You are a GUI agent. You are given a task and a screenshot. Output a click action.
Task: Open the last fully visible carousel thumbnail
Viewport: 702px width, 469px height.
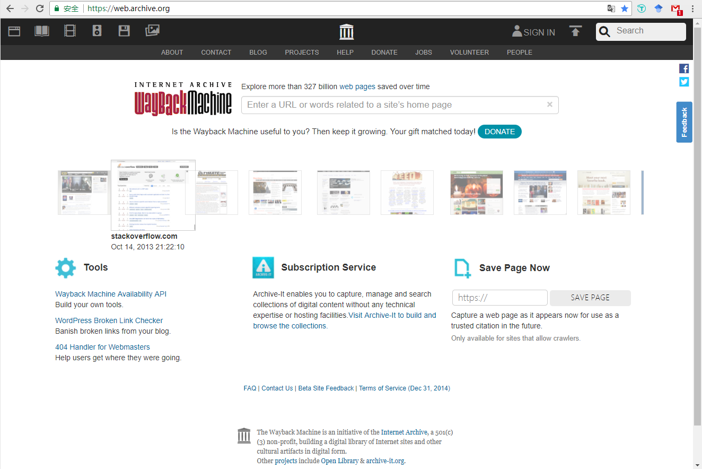tap(604, 193)
